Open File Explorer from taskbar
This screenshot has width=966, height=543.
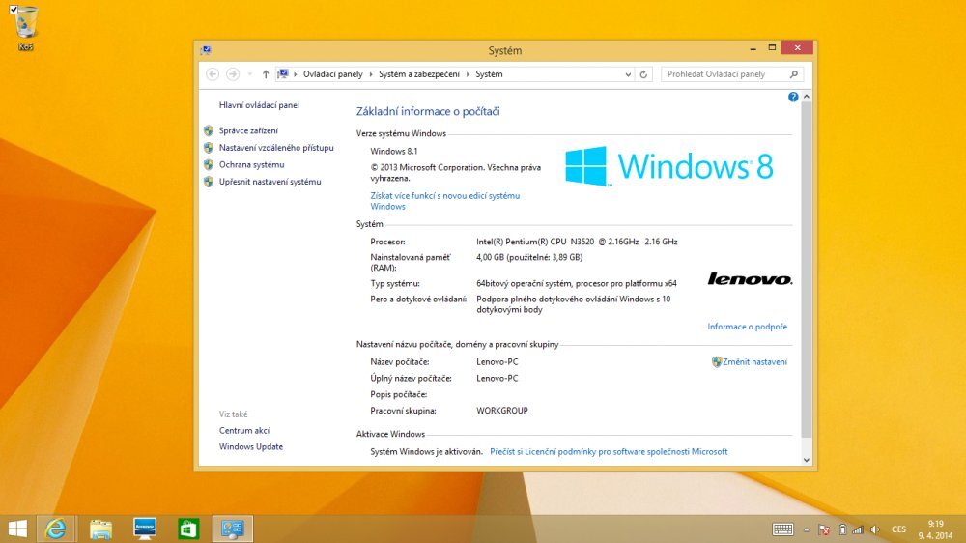click(x=101, y=529)
